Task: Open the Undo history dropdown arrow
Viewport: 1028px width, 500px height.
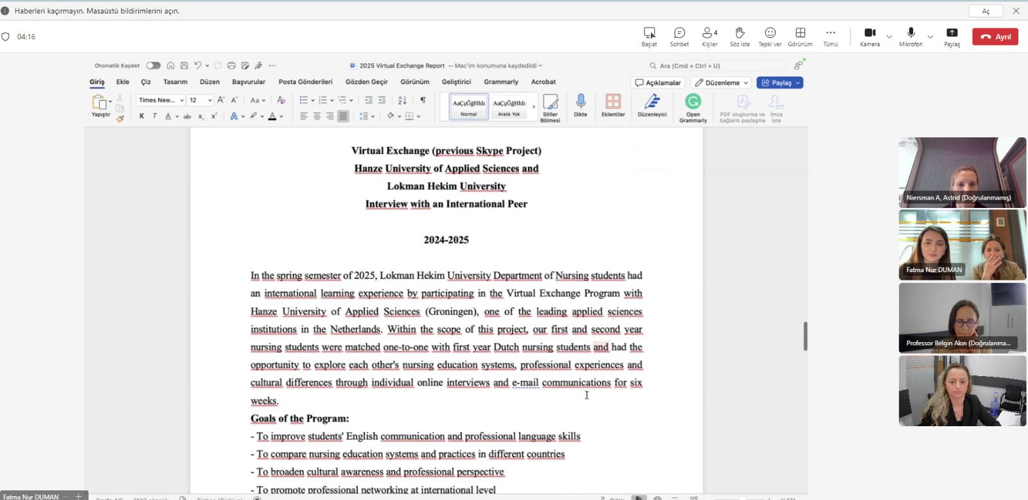Action: tap(207, 65)
